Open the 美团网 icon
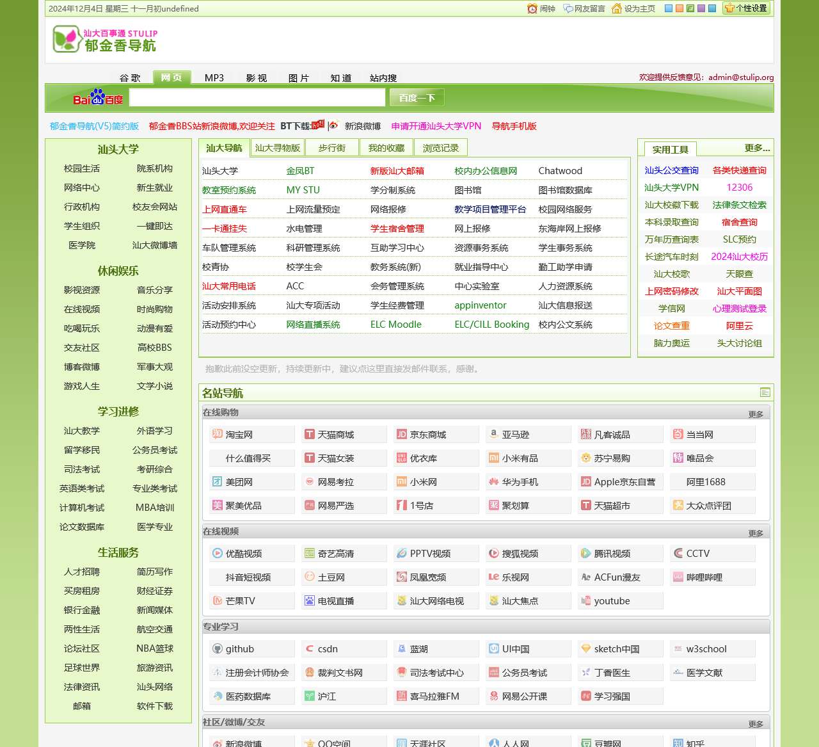Screen dimensions: 819x747 pyautogui.click(x=218, y=481)
